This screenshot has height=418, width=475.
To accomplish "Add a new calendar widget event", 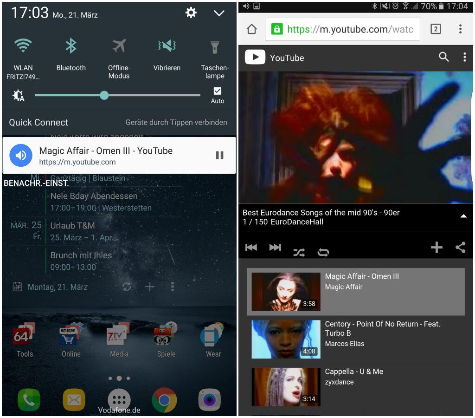I will click(x=150, y=287).
